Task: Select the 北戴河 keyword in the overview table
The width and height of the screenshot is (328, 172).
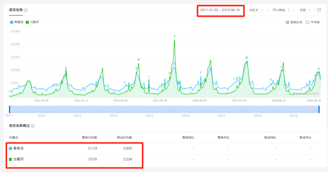Action: (19, 159)
